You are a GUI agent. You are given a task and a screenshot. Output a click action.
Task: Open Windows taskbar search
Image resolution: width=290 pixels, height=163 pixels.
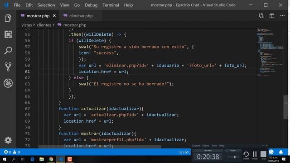[14, 159]
